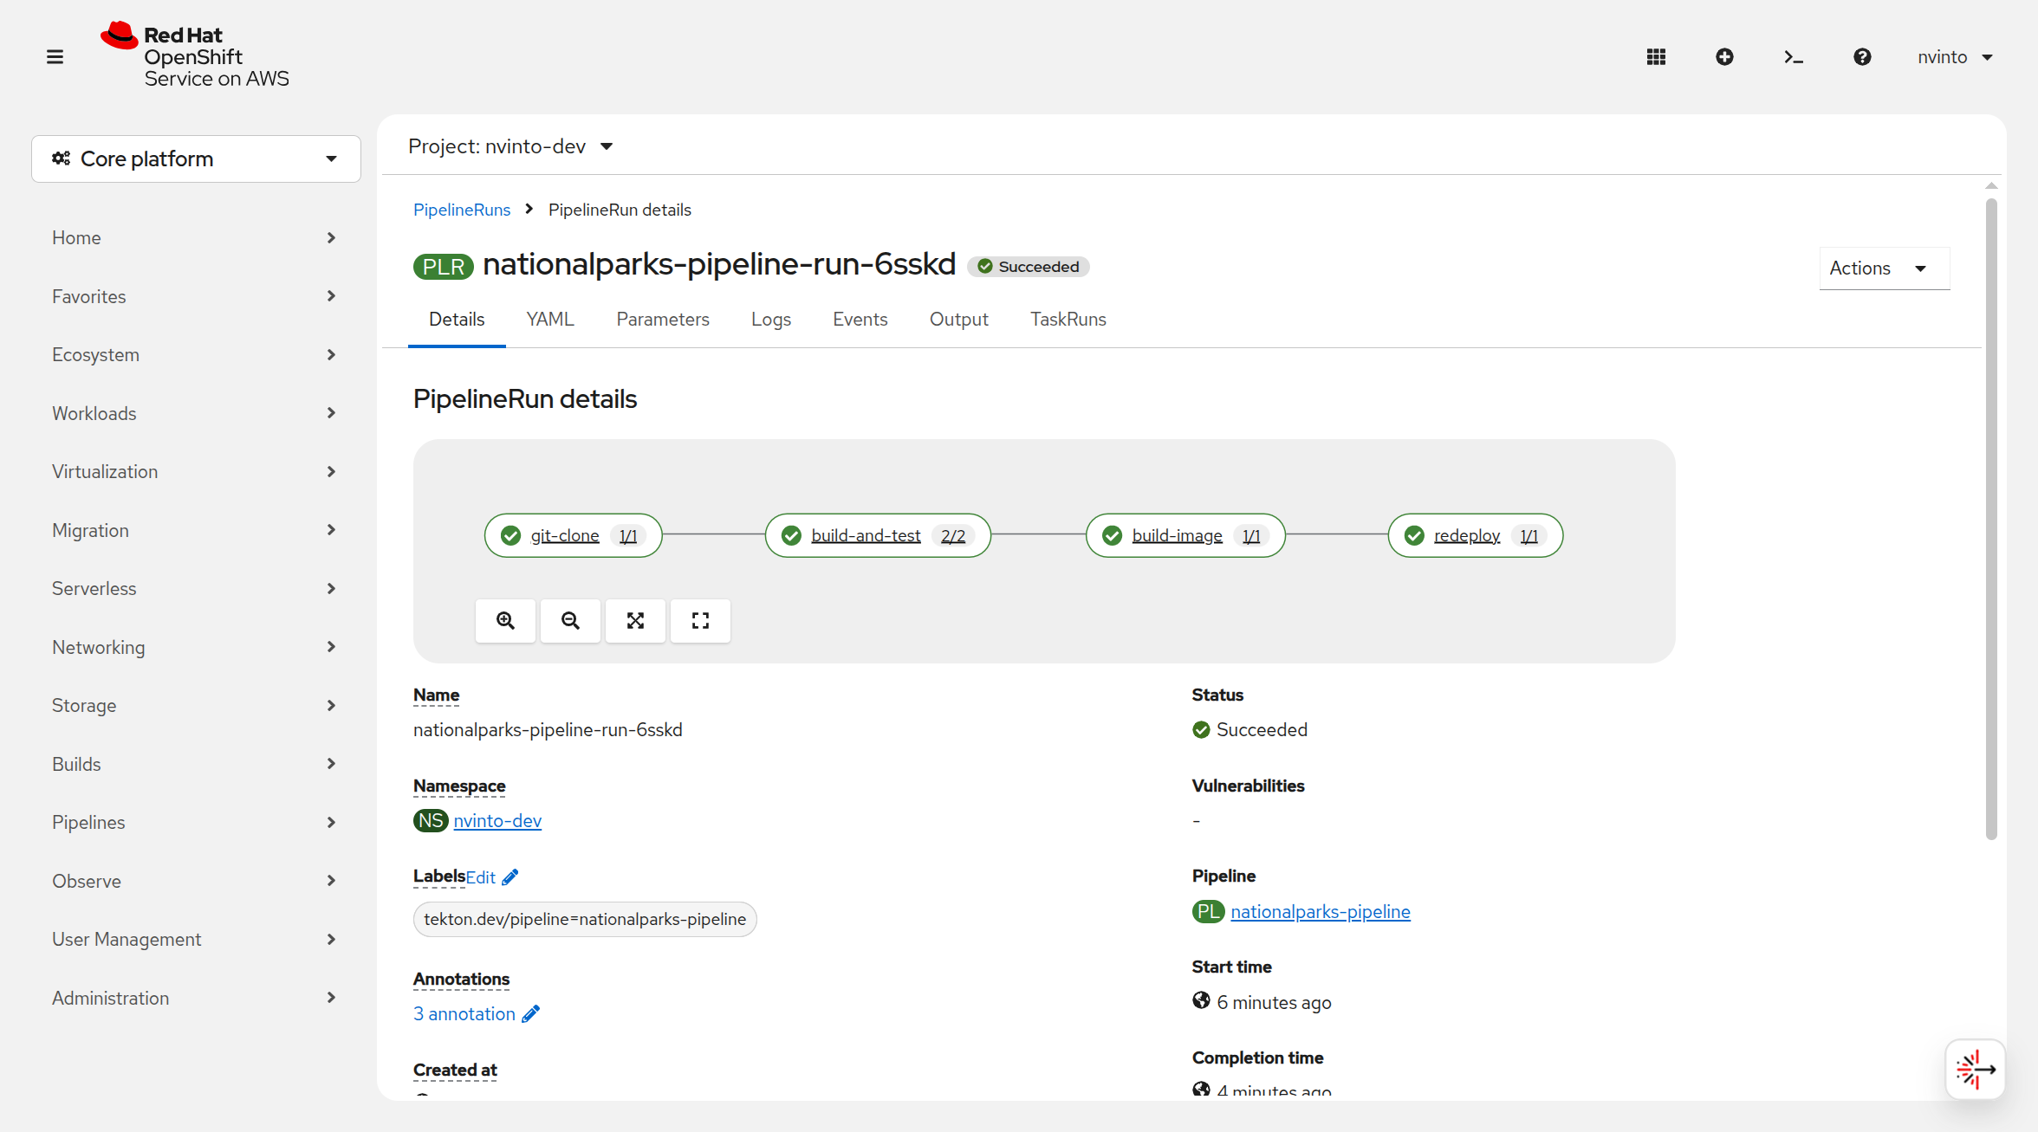Expand the Virtualization navigation section
Image resolution: width=2038 pixels, height=1132 pixels.
196,471
